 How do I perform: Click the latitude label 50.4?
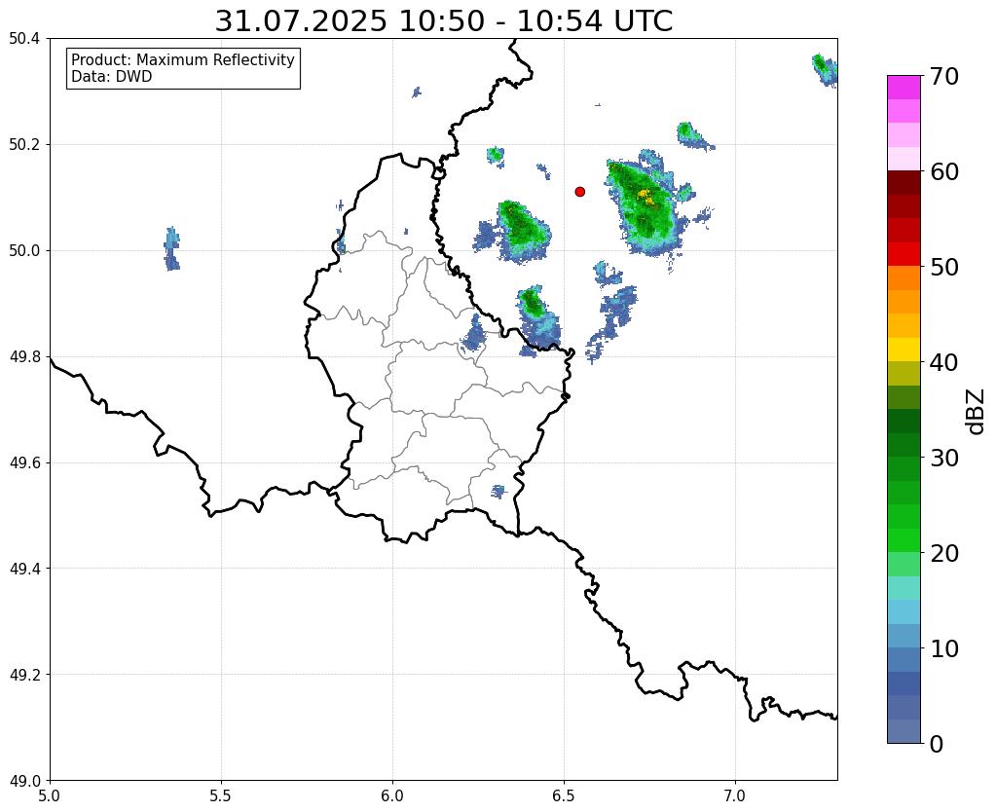click(24, 39)
